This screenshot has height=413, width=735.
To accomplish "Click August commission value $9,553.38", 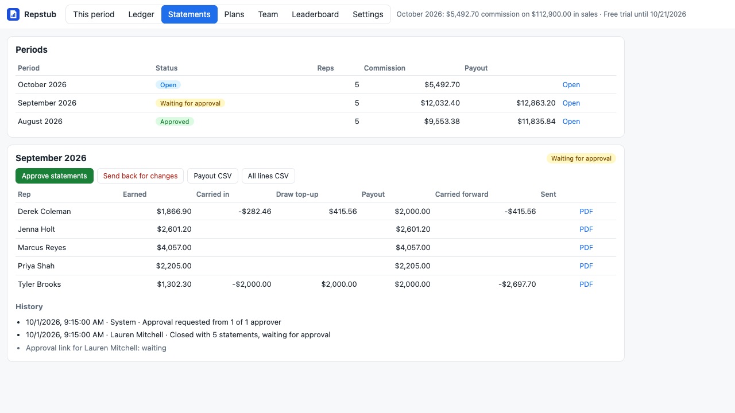I will click(x=442, y=122).
